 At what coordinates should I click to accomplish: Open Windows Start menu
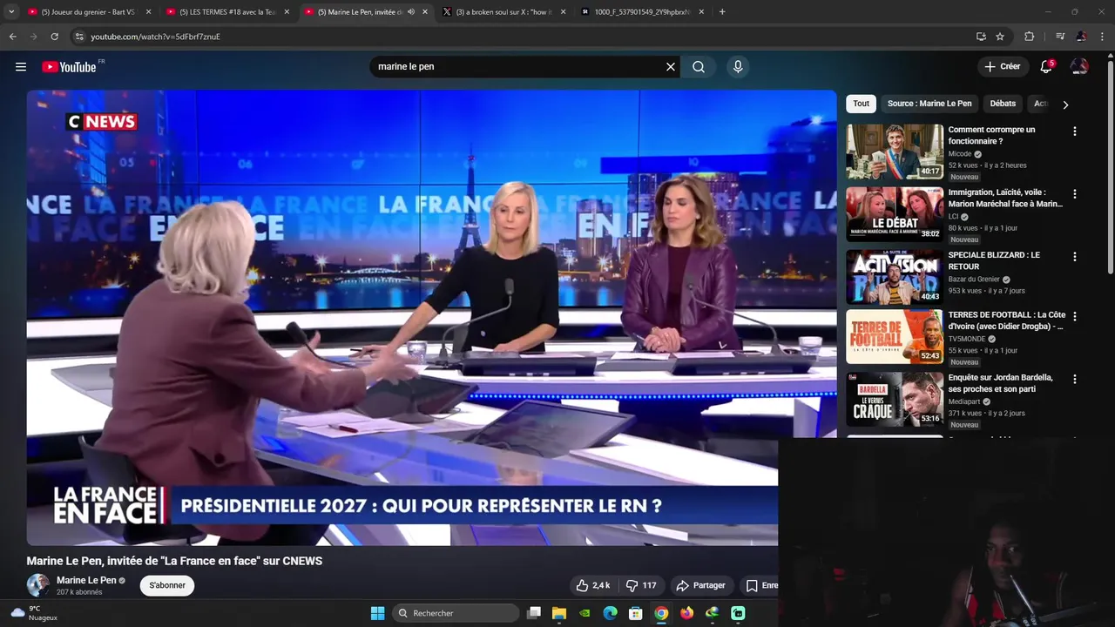click(377, 613)
